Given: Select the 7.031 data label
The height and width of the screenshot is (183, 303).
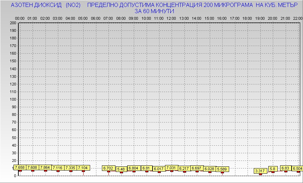Looking at the screenshot, I should [x=172, y=168].
